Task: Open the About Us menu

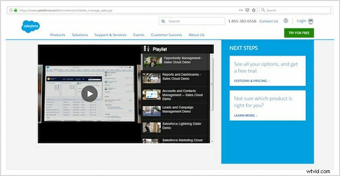Action: 196,35
